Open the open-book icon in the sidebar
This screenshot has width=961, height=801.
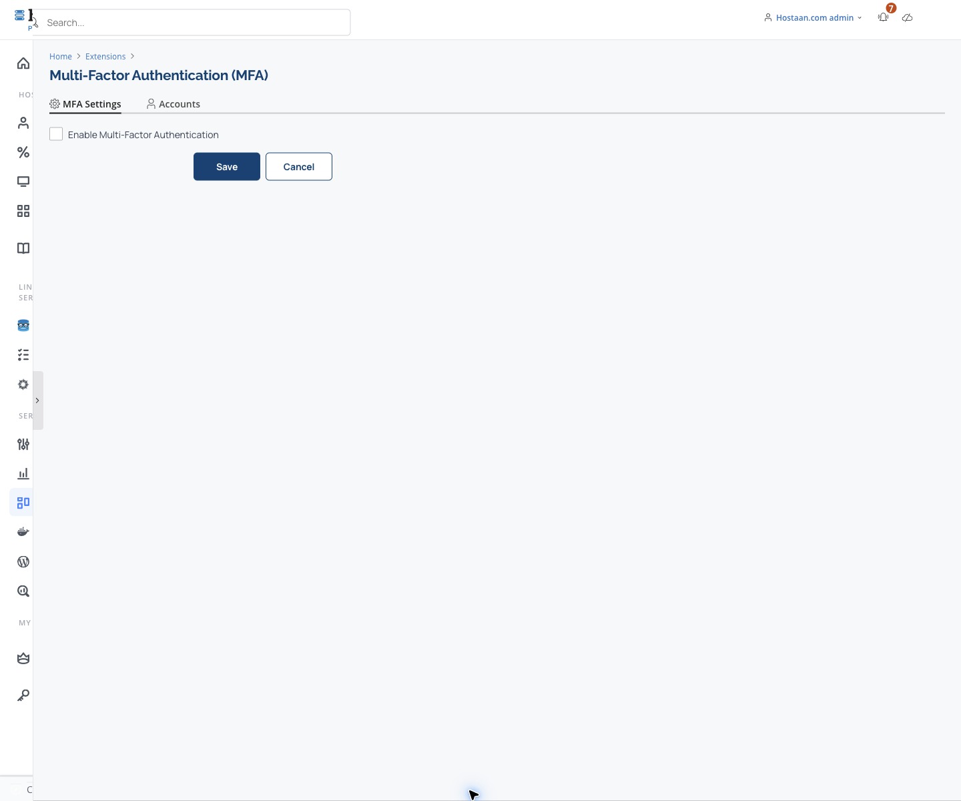click(x=23, y=248)
